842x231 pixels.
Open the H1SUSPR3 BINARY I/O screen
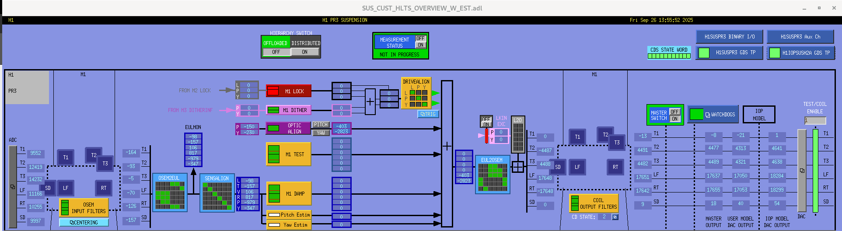729,37
